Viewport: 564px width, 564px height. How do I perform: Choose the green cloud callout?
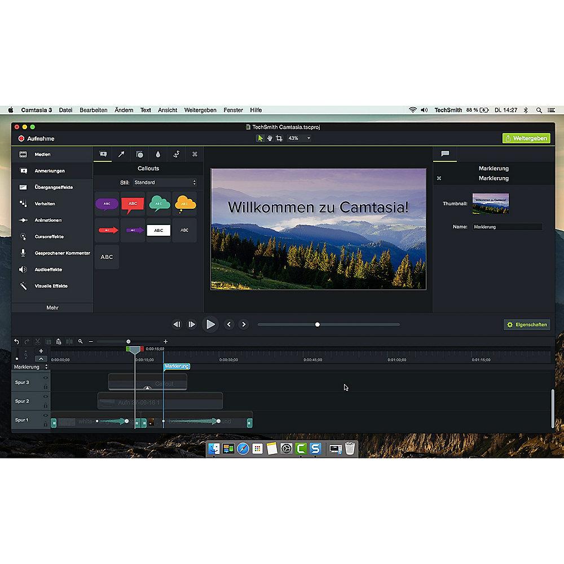(158, 202)
